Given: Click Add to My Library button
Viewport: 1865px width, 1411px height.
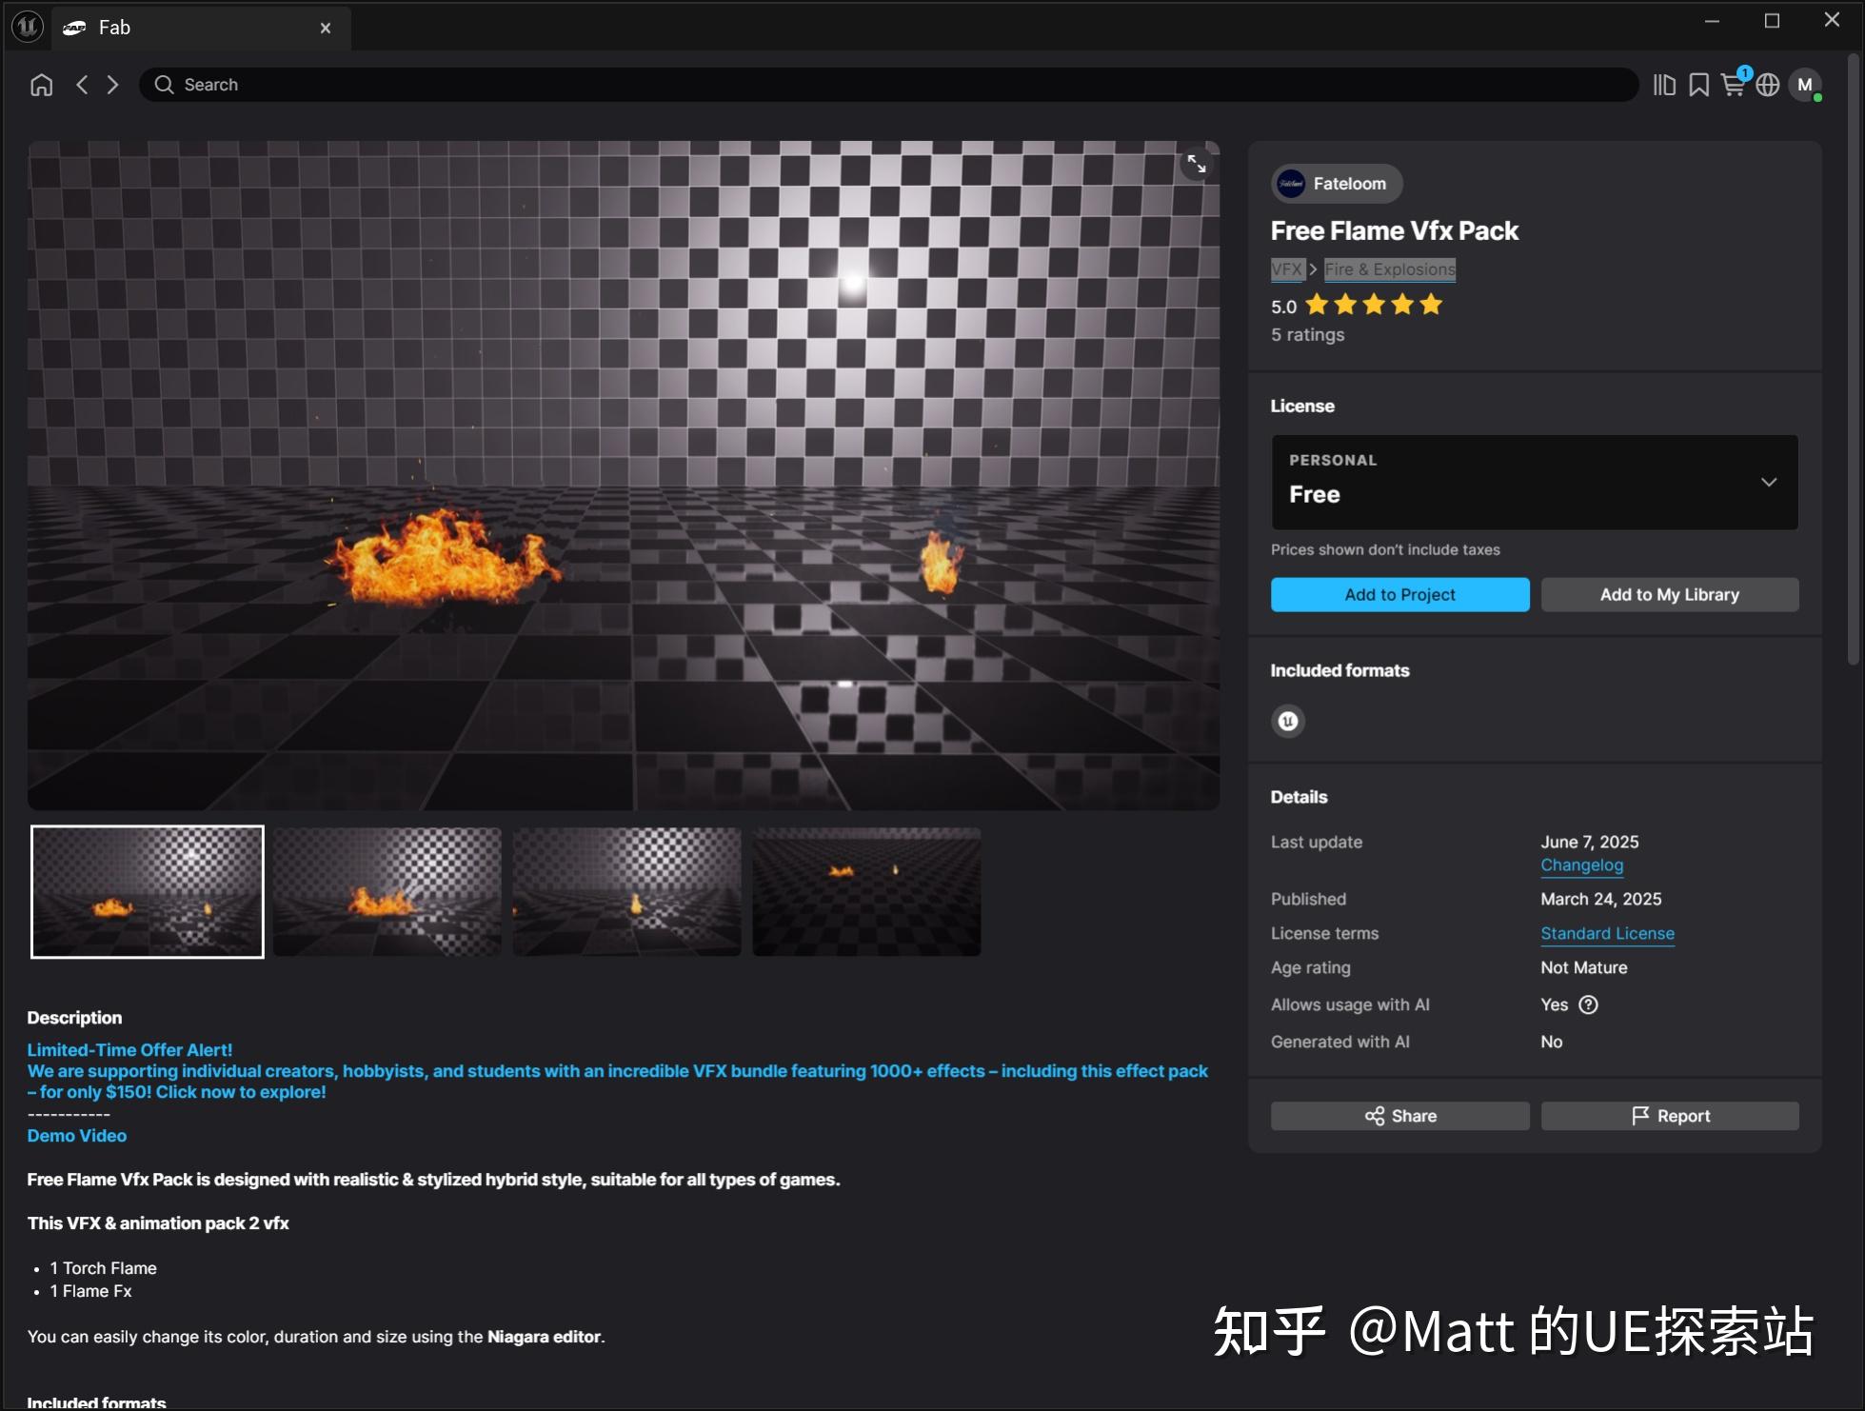Looking at the screenshot, I should coord(1669,594).
